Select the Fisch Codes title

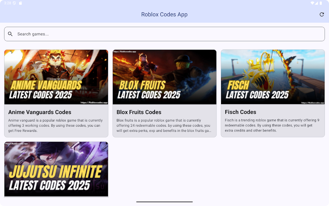241,112
